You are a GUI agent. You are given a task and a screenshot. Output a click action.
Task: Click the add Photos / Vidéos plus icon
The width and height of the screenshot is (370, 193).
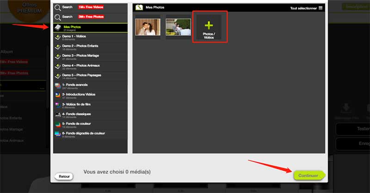pyautogui.click(x=209, y=25)
